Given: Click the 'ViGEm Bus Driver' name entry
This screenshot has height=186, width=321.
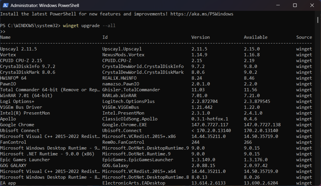Looking at the screenshot, I should 21,107.
